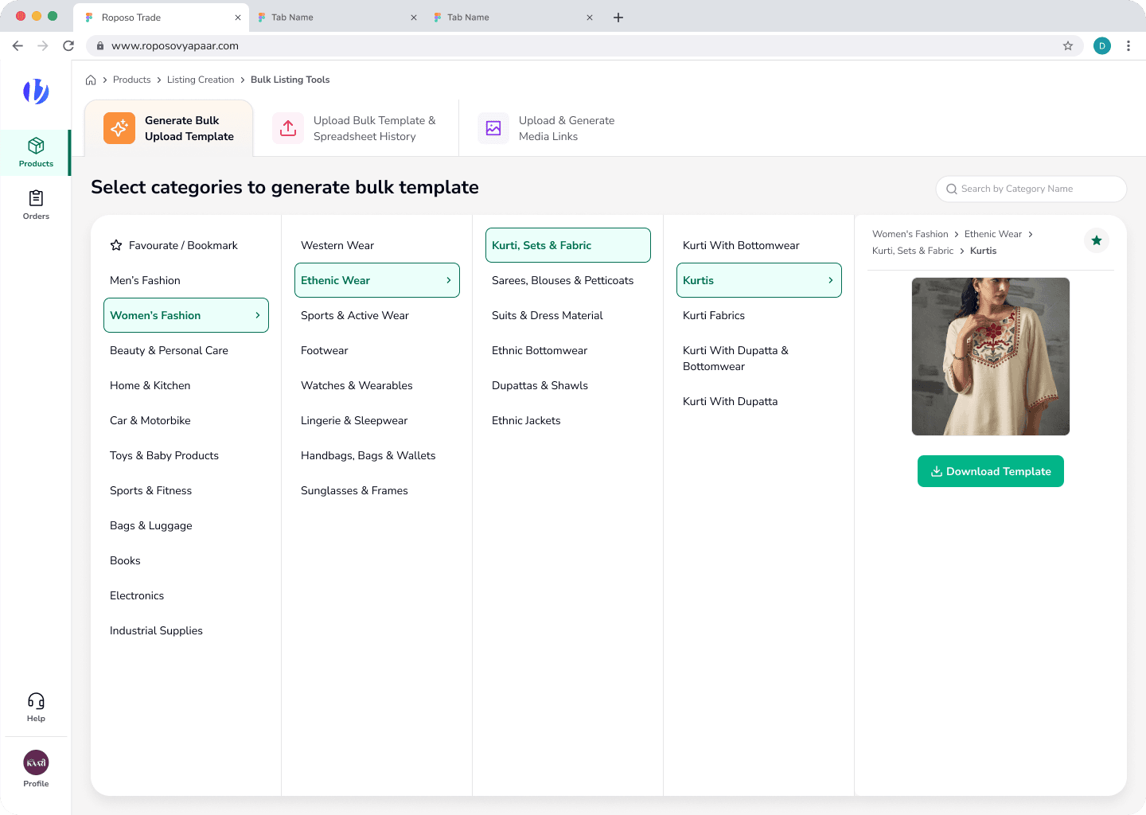This screenshot has width=1146, height=815.
Task: Select Car & Motorbike category
Action: [186, 420]
